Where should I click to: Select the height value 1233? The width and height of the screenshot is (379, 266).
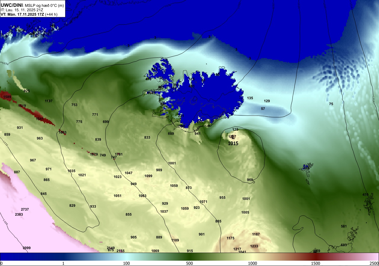coord(254,246)
